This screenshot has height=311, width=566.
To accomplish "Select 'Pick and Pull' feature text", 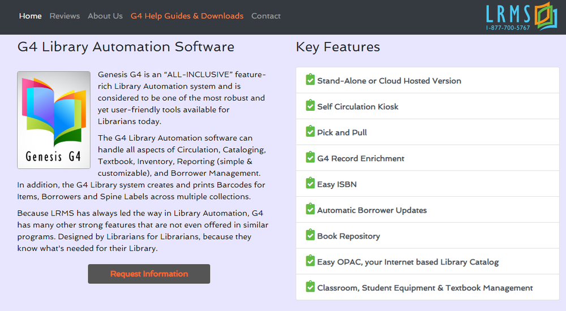I will [x=342, y=132].
